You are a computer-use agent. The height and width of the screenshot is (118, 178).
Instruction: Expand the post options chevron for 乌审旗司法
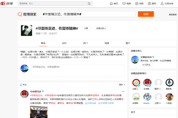pos(123,91)
